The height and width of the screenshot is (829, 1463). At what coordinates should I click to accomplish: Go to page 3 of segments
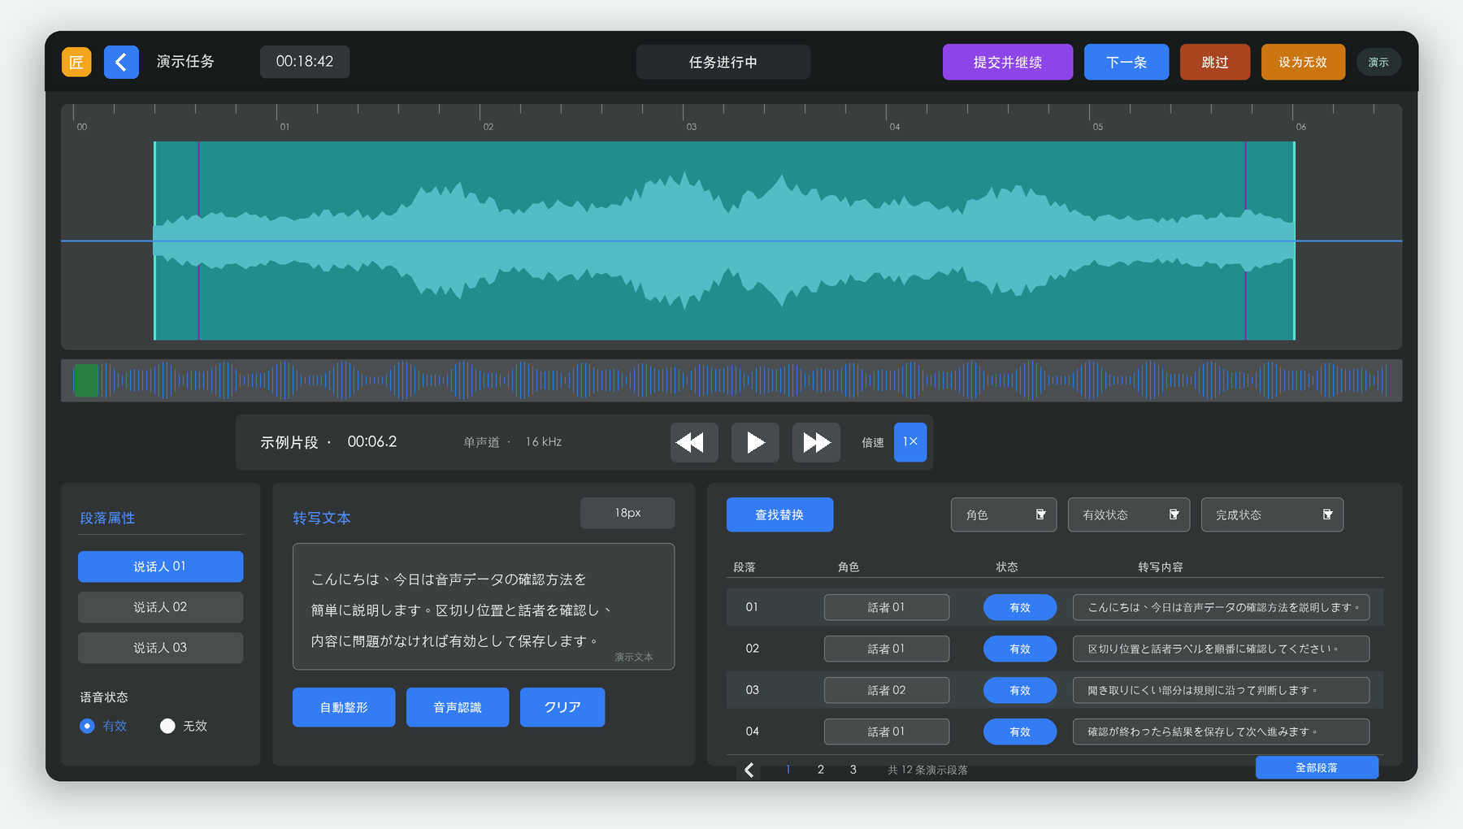pos(853,770)
